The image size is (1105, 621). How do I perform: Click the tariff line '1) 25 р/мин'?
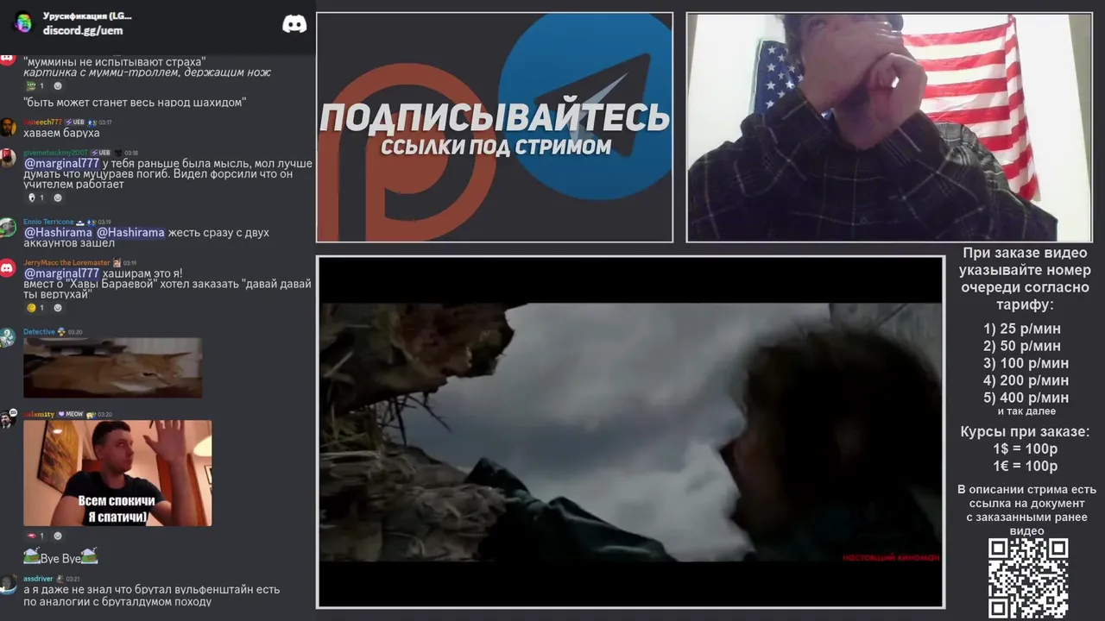[1022, 329]
